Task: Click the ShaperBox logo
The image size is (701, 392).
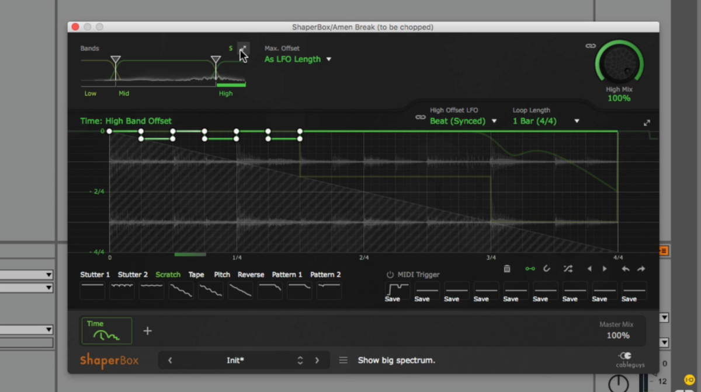Action: [x=109, y=360]
